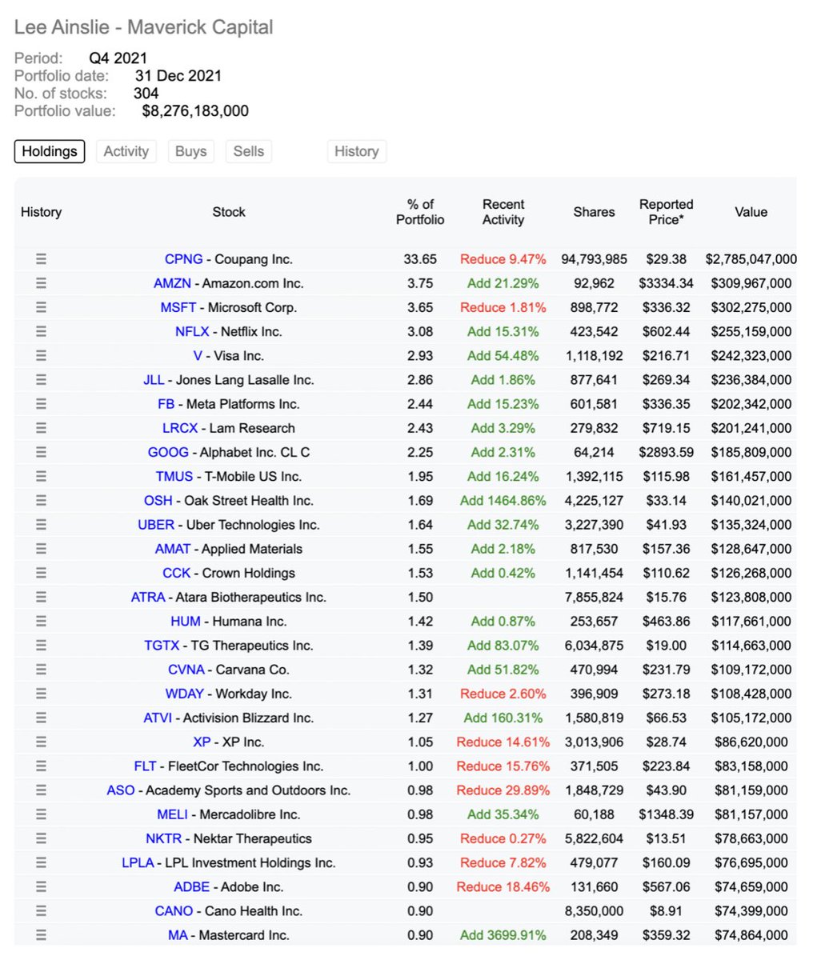Open history icon for TG Therapeutics row
Screen dimensions: 813x960
pyautogui.click(x=41, y=645)
